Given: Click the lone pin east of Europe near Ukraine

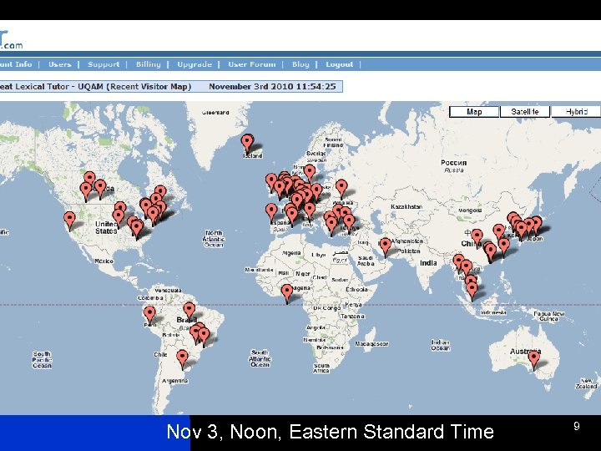Looking at the screenshot, I should 341,189.
